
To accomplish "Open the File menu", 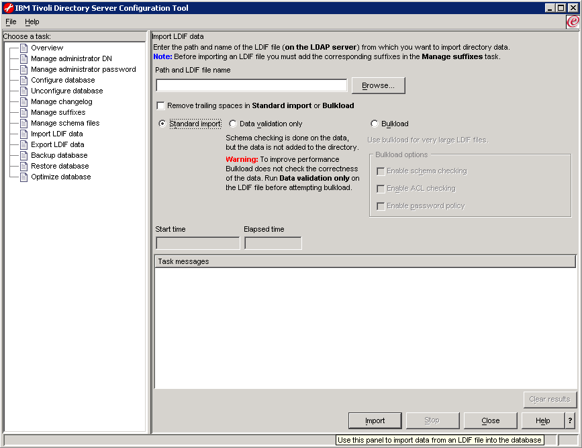I will point(11,21).
